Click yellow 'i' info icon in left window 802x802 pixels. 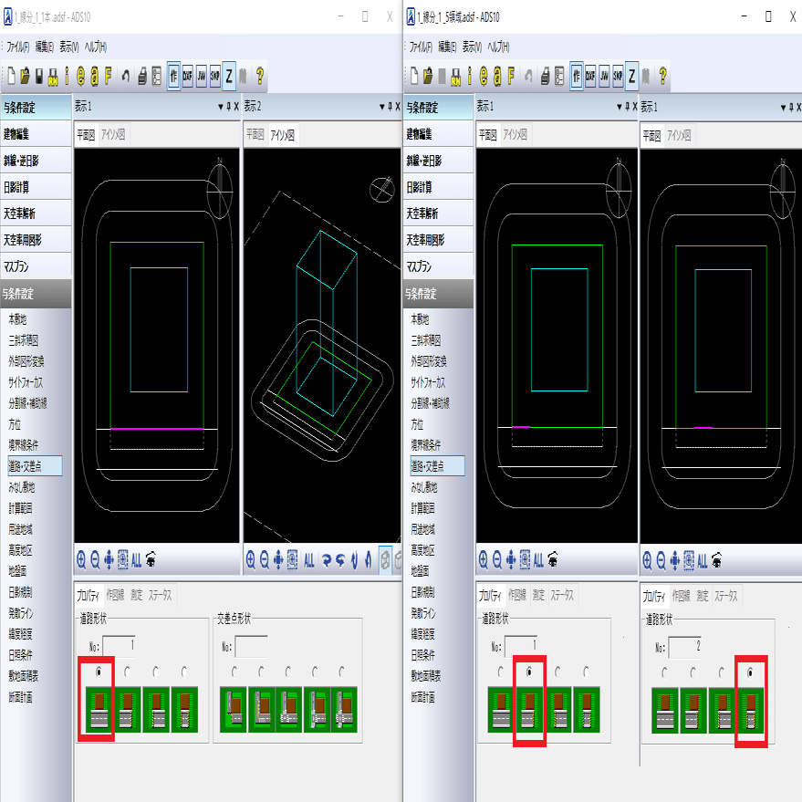[x=67, y=77]
